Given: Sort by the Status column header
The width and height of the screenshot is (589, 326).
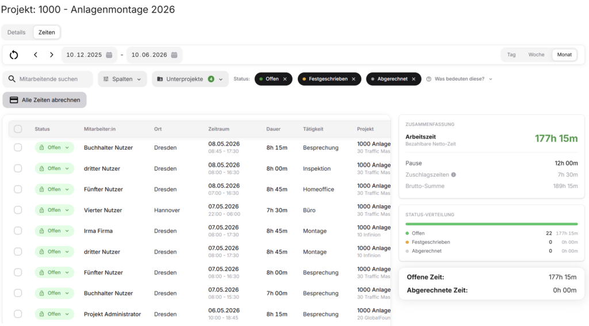Looking at the screenshot, I should tap(42, 129).
